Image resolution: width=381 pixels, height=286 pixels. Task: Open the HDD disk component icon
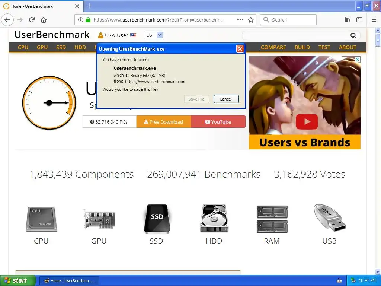point(214,218)
